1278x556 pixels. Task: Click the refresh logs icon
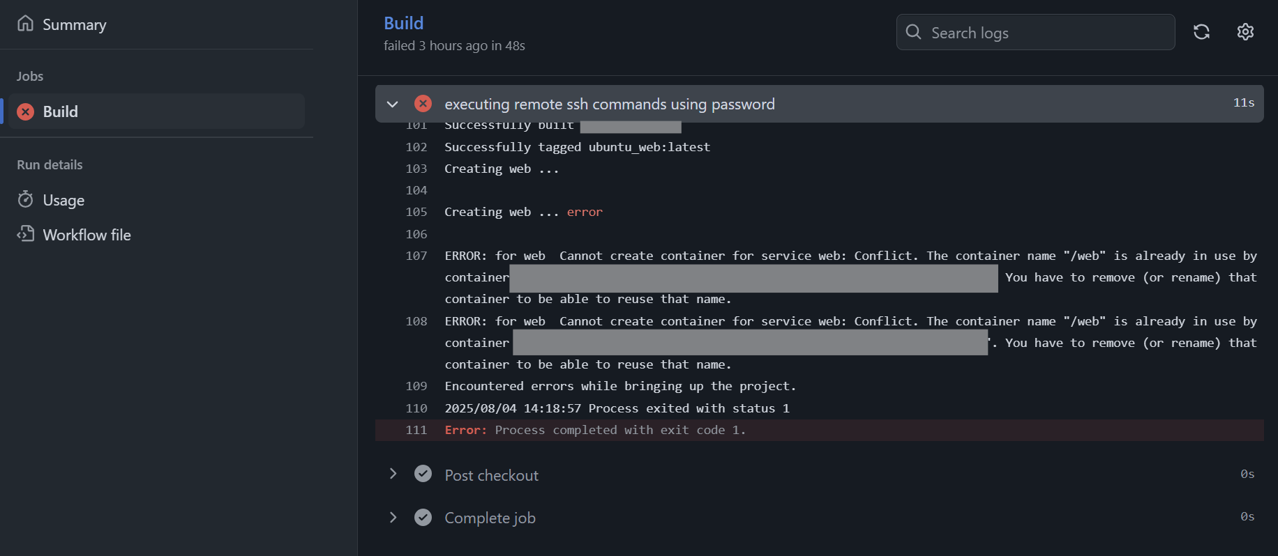tap(1201, 32)
